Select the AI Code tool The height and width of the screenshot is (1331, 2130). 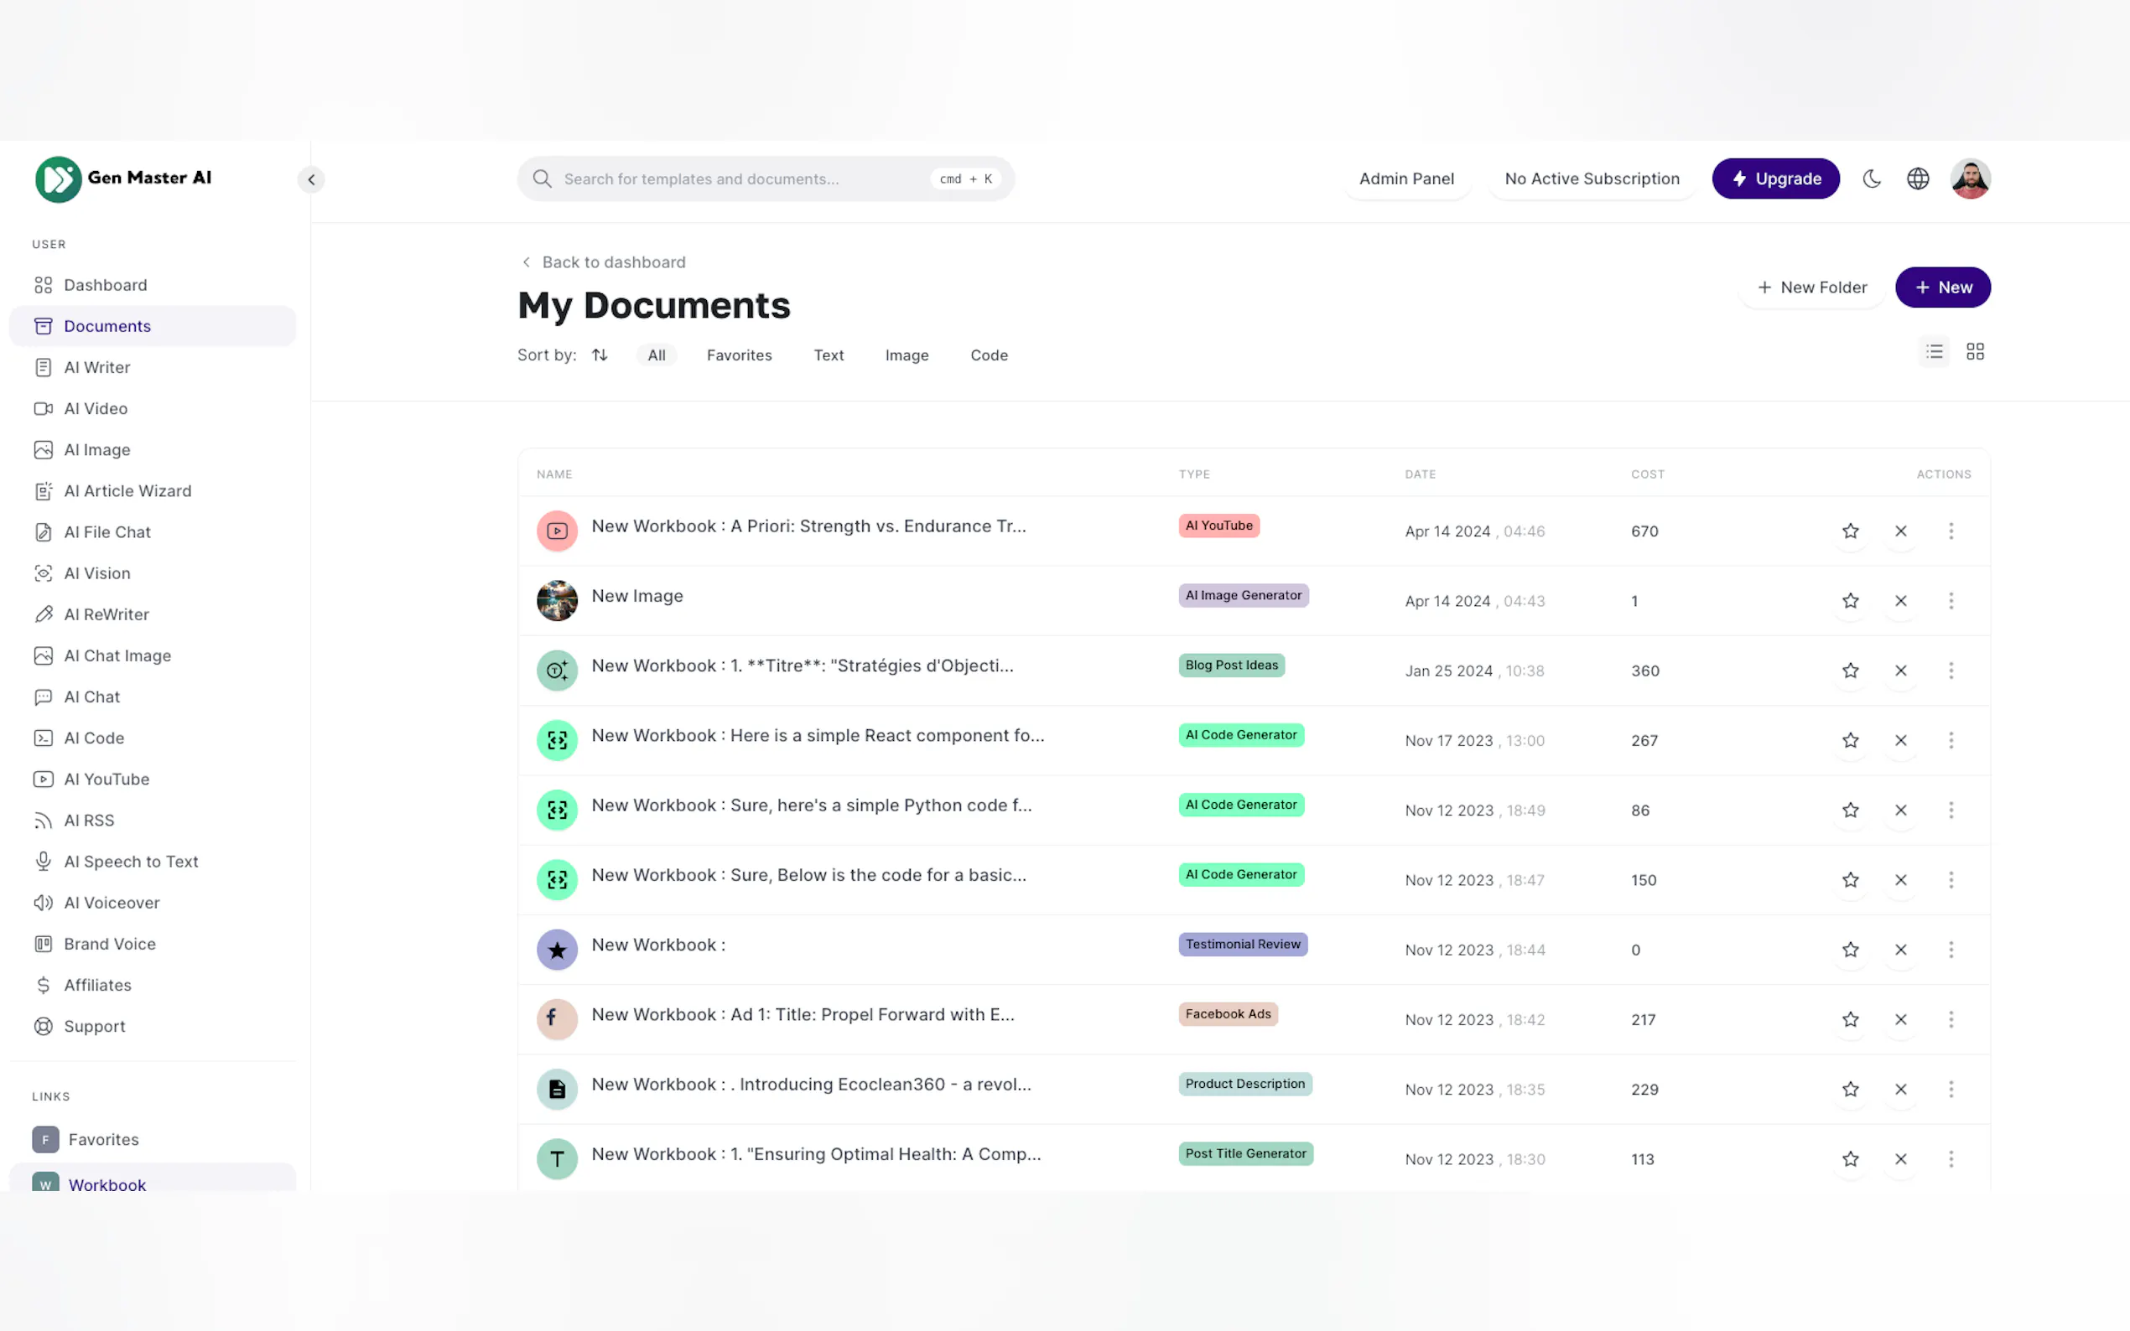point(92,738)
